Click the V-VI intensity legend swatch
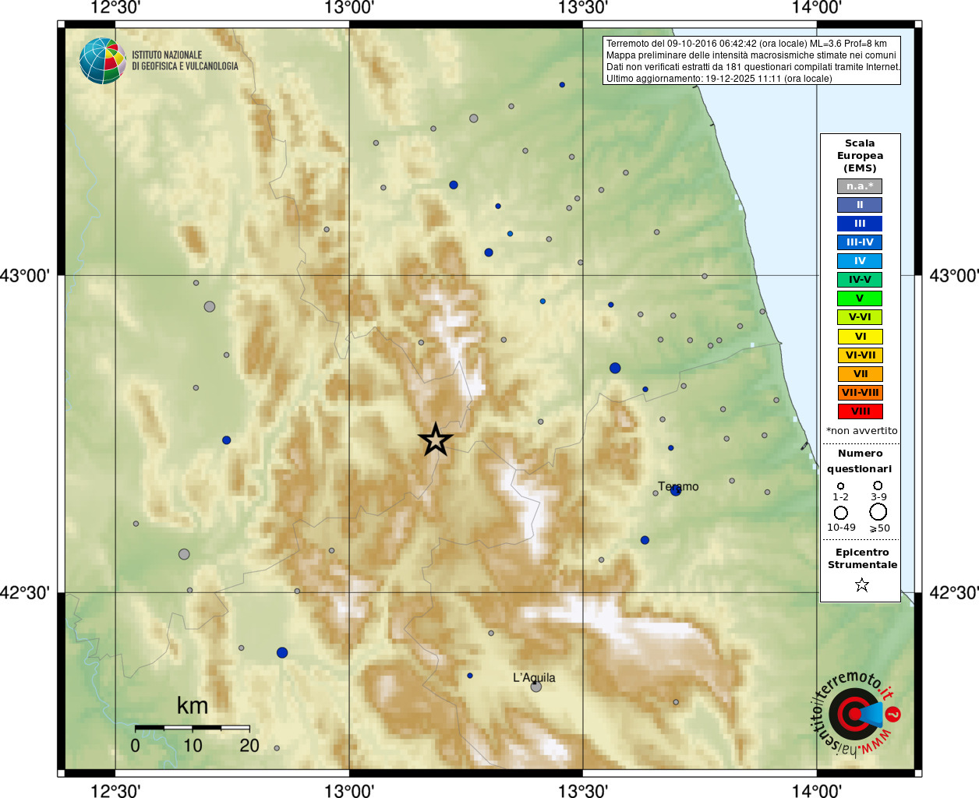The image size is (979, 798). (860, 317)
